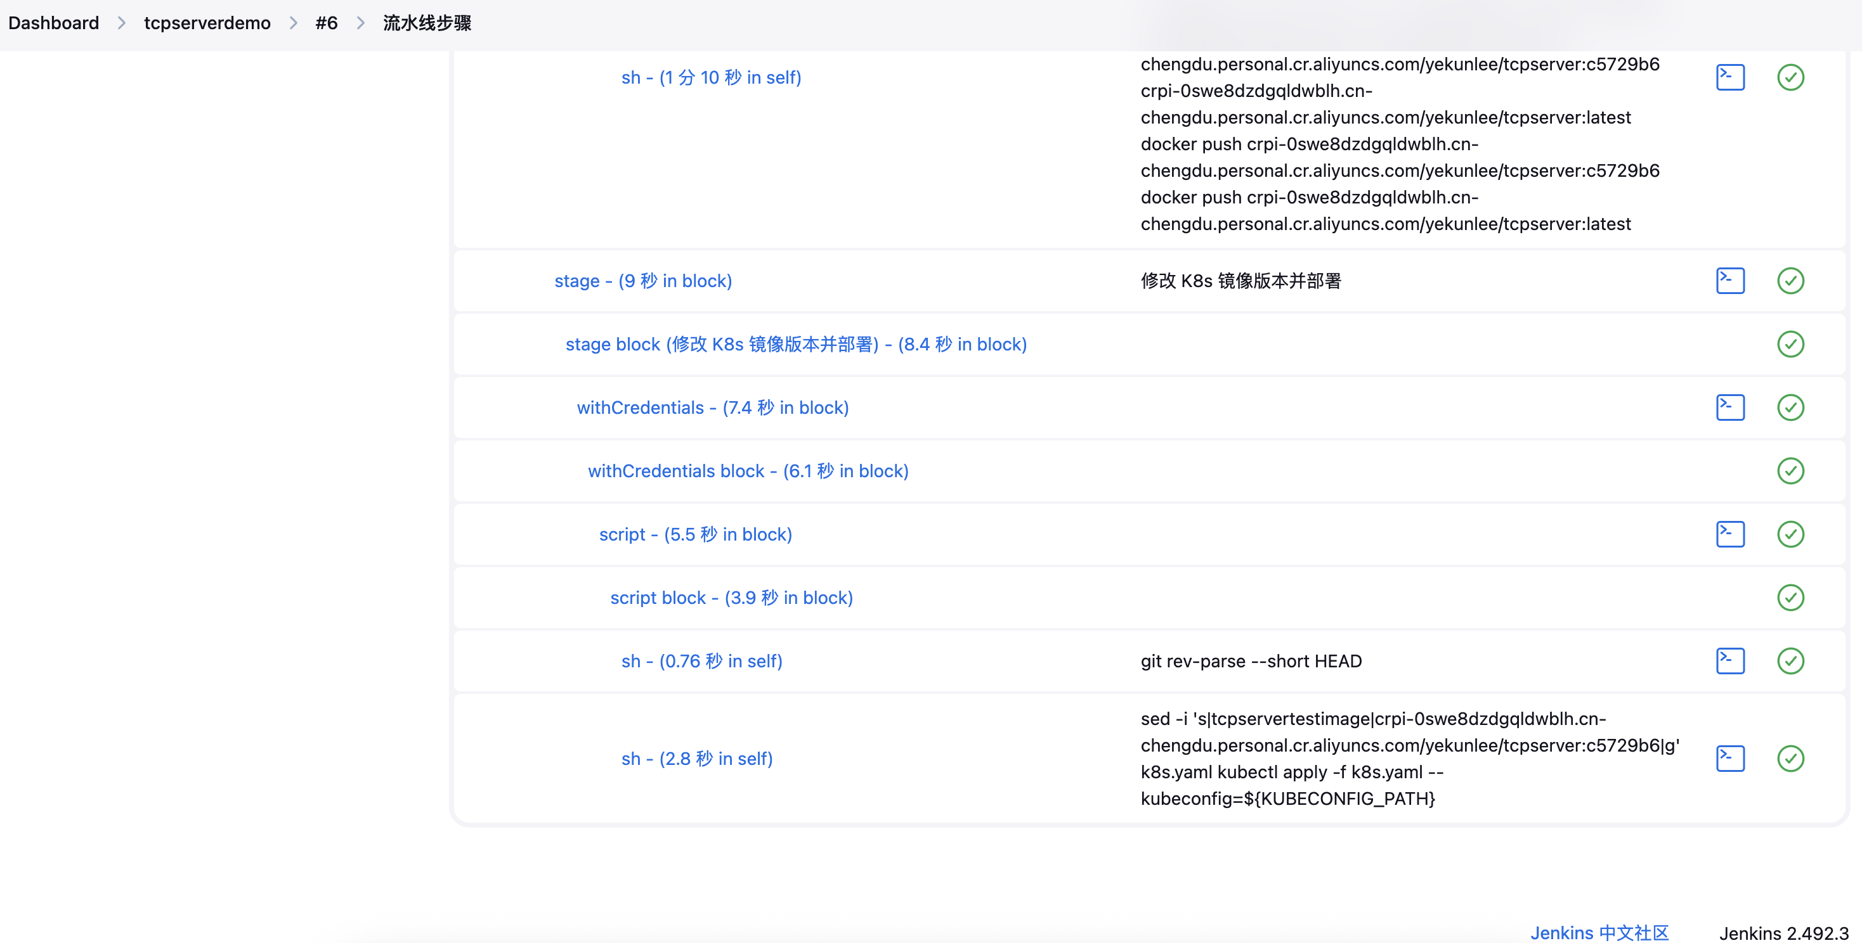Open build #6 breadcrumb

pos(326,23)
